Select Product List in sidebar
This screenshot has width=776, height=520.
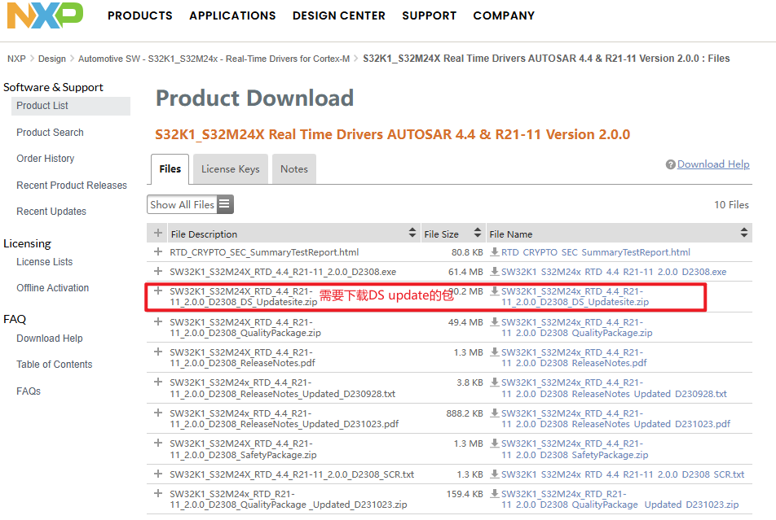[x=71, y=106]
